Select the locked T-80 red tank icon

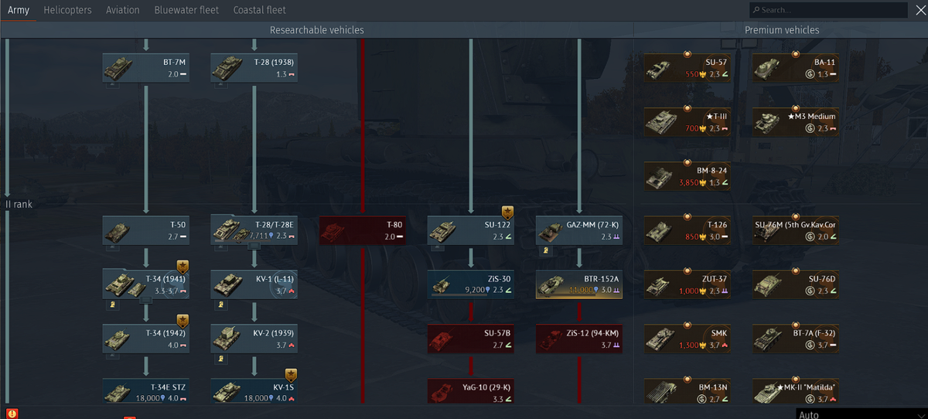(336, 230)
